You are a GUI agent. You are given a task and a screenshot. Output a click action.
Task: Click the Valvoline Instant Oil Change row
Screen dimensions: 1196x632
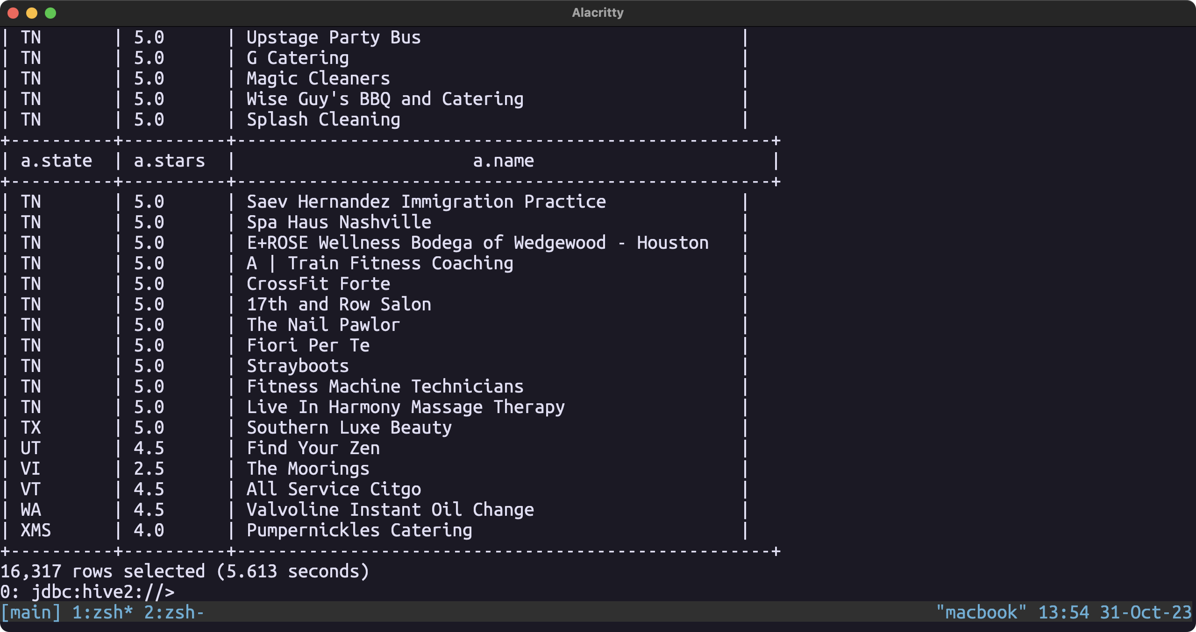click(390, 510)
